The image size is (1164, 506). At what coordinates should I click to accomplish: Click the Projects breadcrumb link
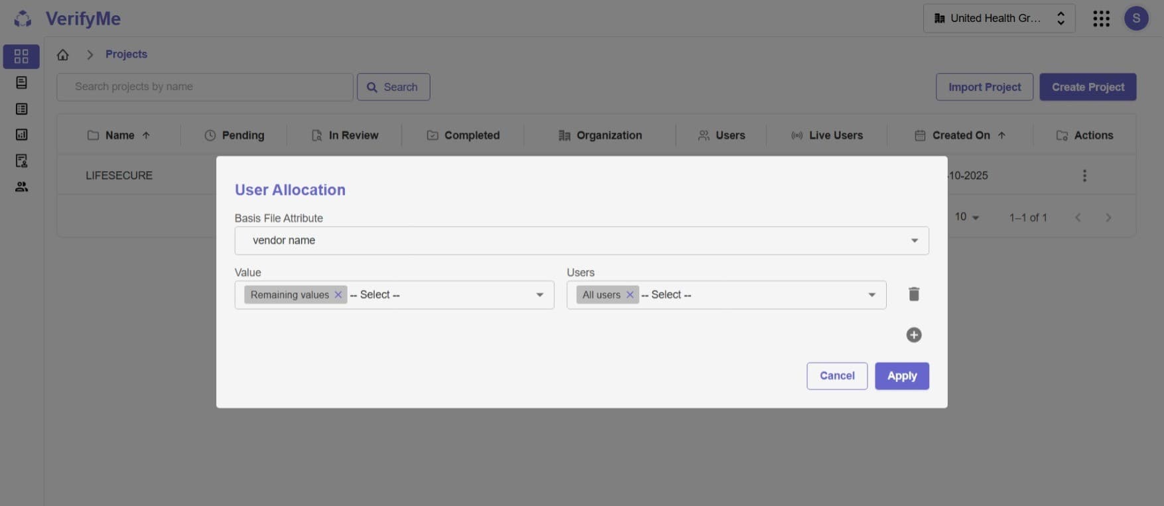click(x=126, y=54)
